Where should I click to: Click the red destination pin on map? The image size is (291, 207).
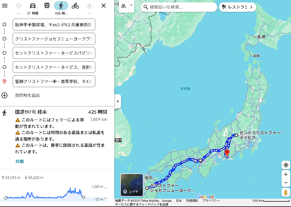pyautogui.click(x=227, y=153)
